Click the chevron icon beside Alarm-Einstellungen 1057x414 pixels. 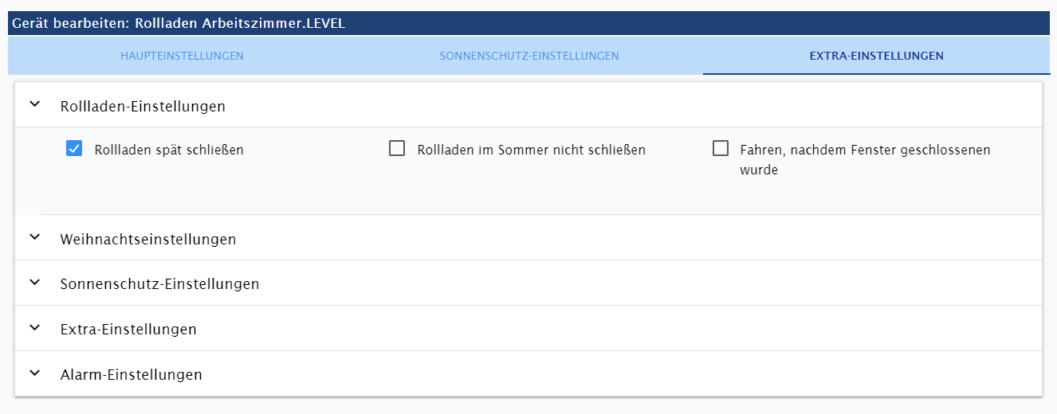pos(34,373)
